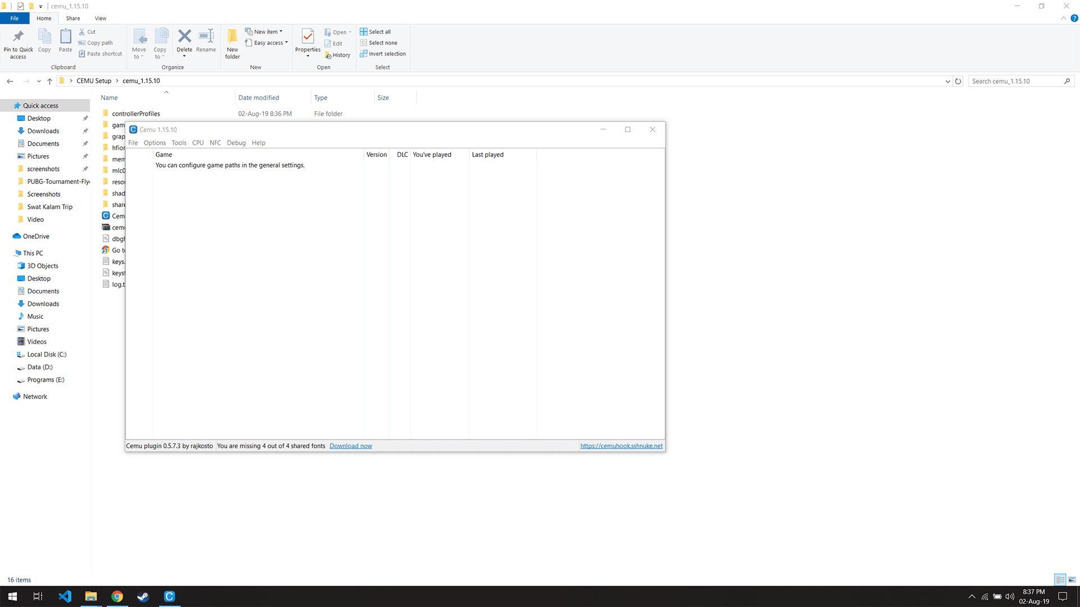Switch to the View ribbon tab
1080x607 pixels.
pos(100,19)
